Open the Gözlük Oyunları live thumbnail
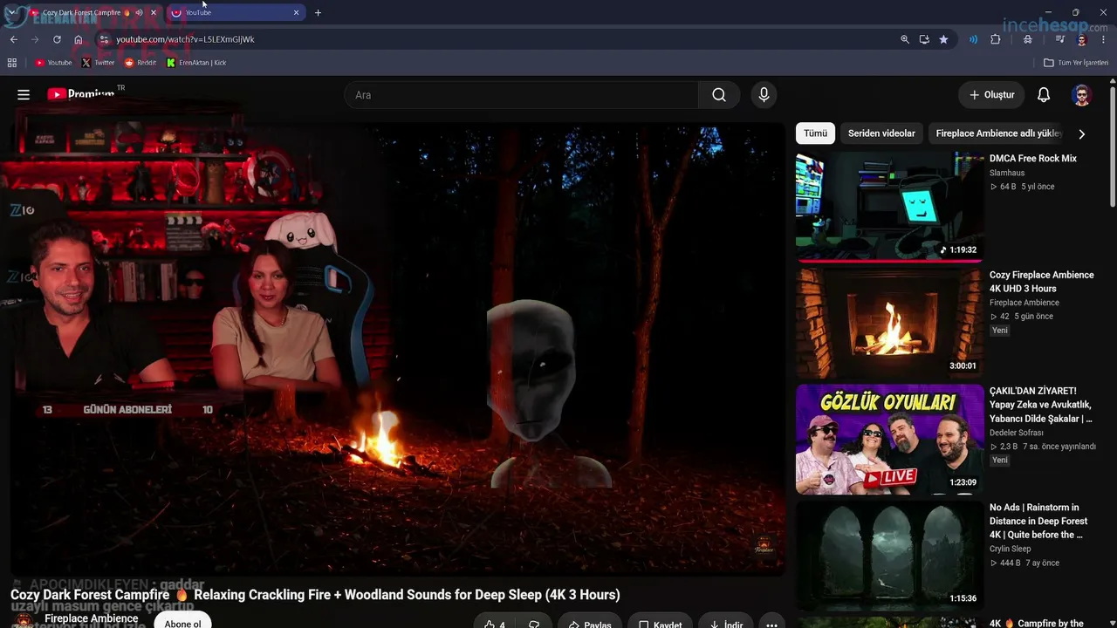The width and height of the screenshot is (1117, 628). coord(889,439)
